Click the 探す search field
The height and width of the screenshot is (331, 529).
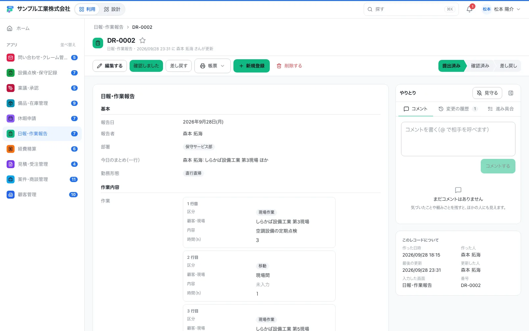point(411,9)
